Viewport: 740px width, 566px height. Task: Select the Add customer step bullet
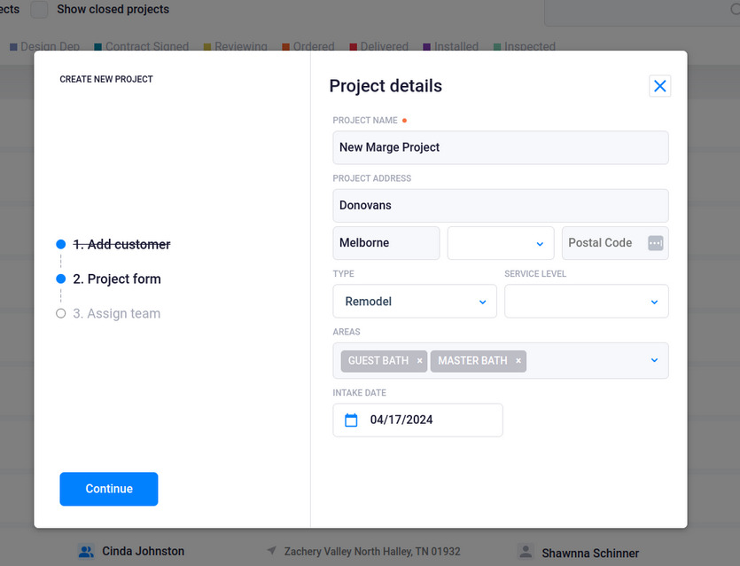pos(61,244)
